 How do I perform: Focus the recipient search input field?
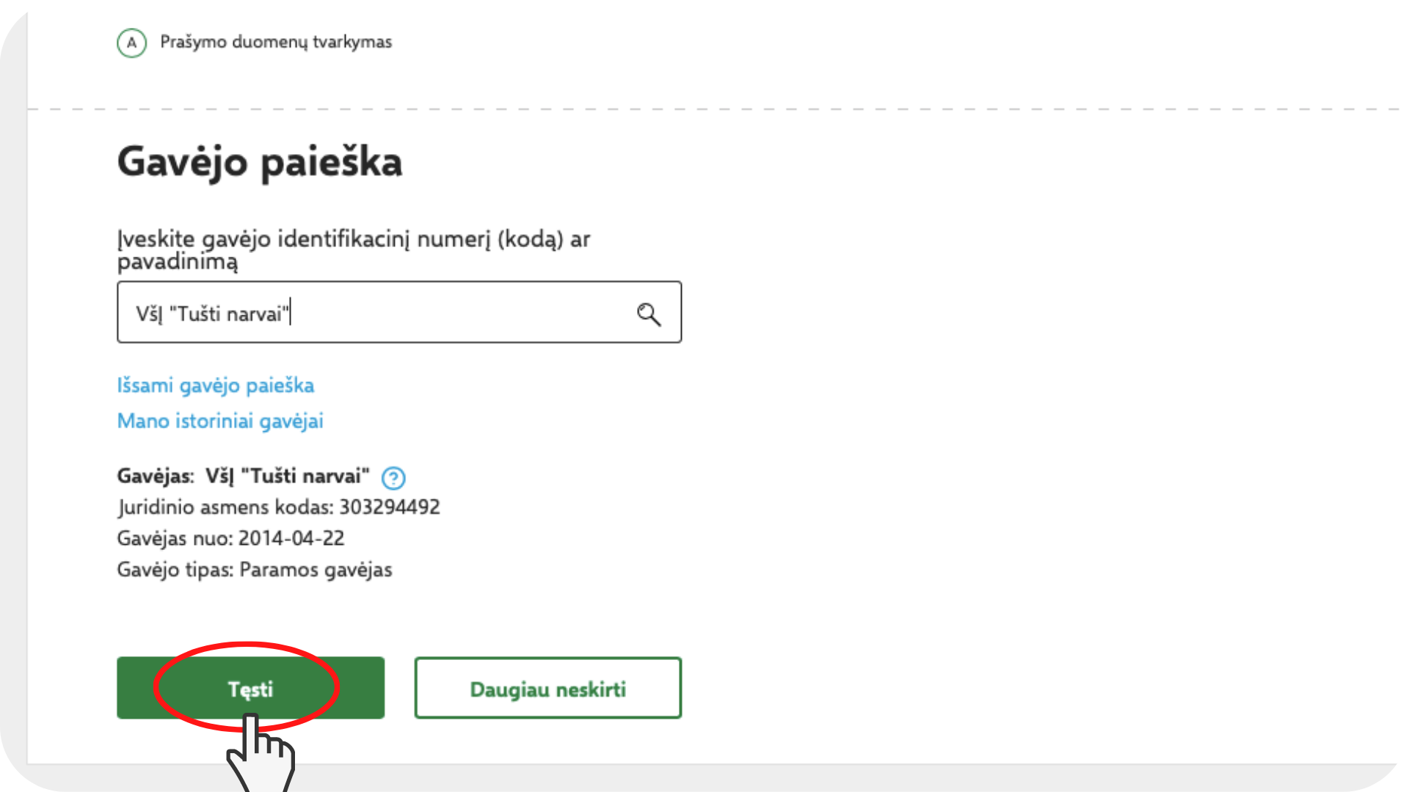[399, 312]
